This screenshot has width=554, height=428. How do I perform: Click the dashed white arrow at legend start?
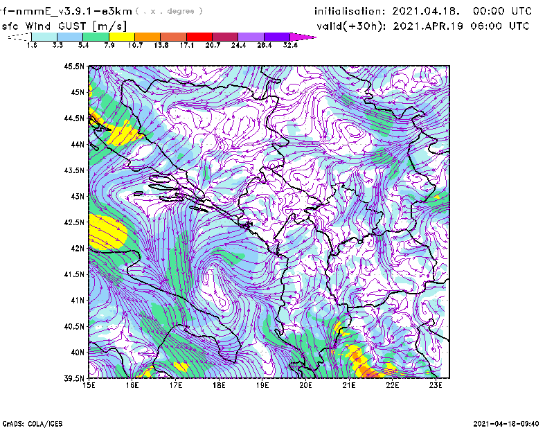click(x=19, y=37)
